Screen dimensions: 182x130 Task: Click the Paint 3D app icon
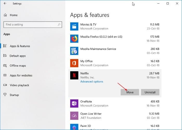(x=74, y=127)
